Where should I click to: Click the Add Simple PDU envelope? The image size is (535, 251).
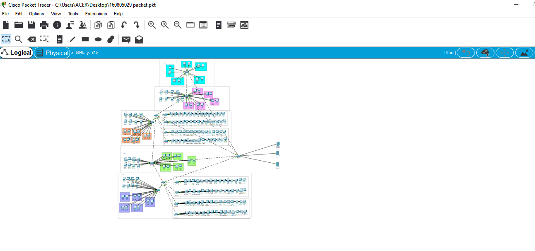(126, 39)
